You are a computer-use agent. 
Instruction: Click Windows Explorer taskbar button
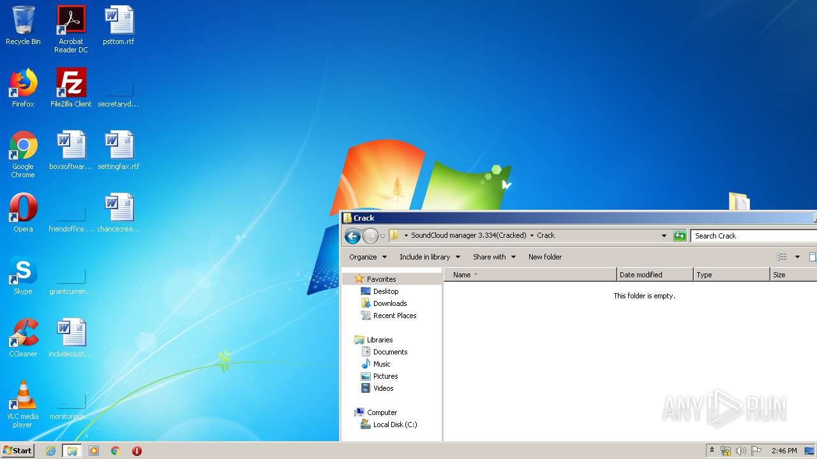pos(71,451)
